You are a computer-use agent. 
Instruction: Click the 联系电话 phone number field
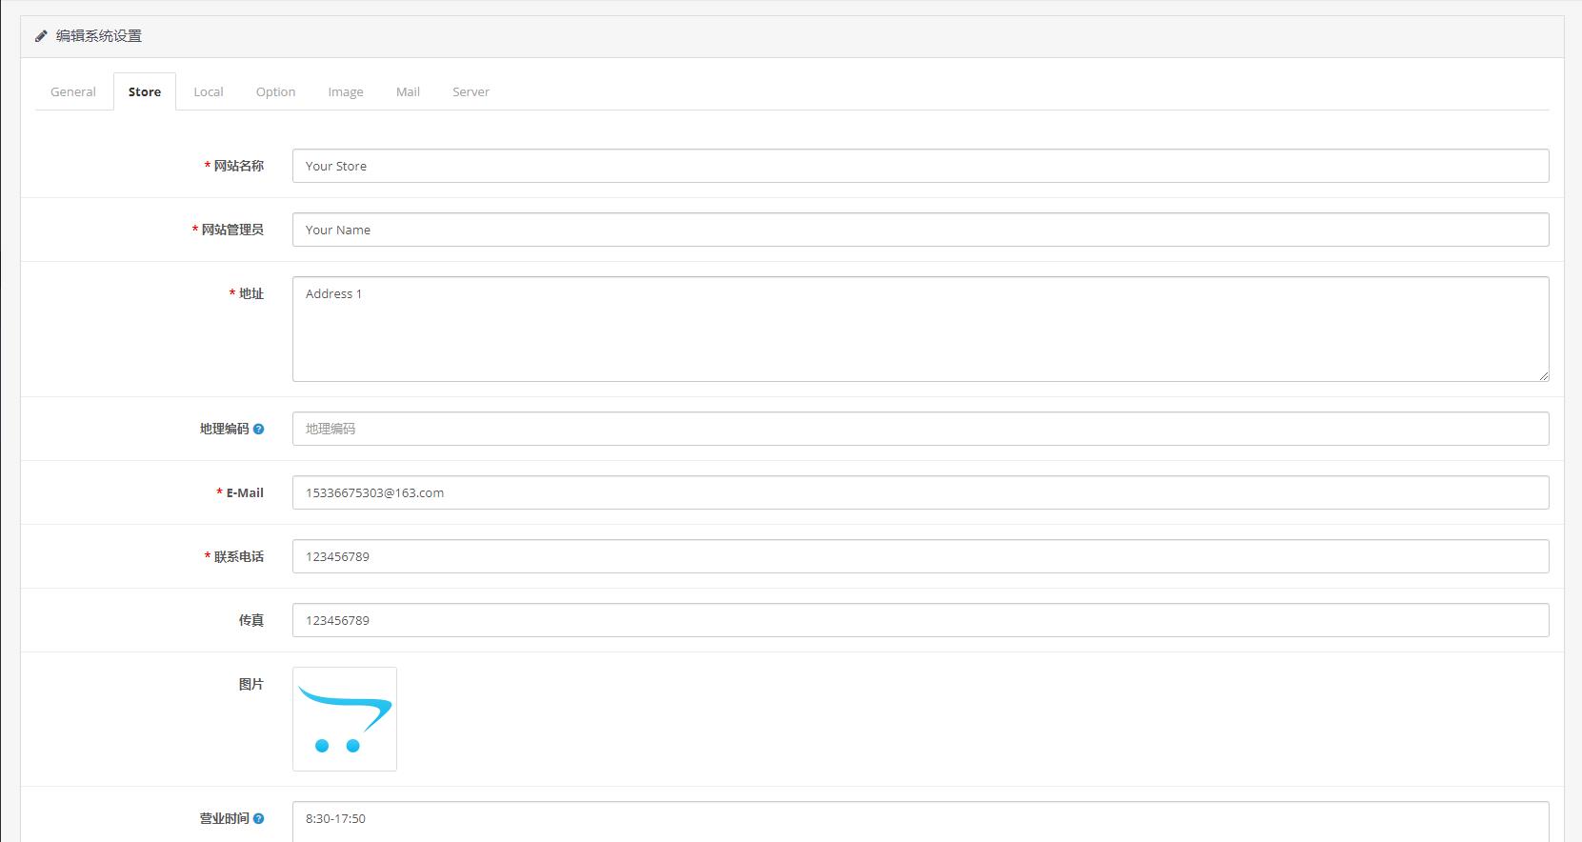(919, 556)
